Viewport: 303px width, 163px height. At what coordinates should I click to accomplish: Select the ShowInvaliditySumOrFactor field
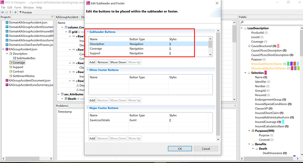tap(268, 68)
